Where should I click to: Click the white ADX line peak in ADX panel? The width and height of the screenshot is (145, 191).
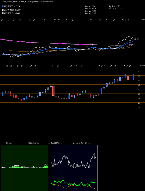pos(94,154)
